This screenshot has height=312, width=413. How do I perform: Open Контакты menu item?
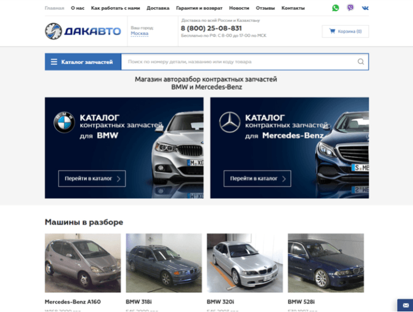(x=293, y=8)
